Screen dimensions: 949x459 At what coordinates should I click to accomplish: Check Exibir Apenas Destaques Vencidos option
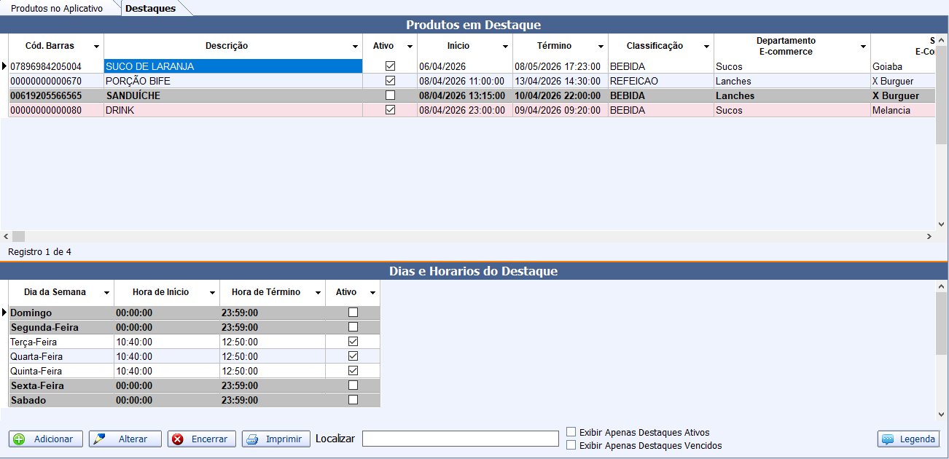point(571,445)
